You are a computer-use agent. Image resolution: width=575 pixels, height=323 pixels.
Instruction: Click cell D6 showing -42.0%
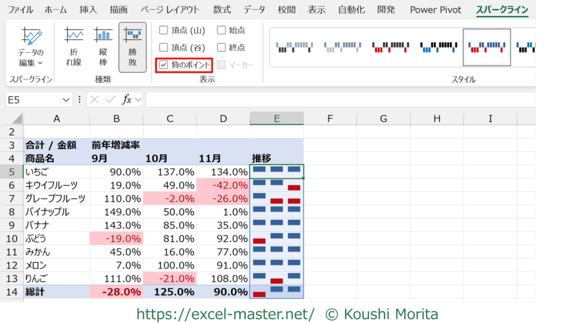coord(223,185)
